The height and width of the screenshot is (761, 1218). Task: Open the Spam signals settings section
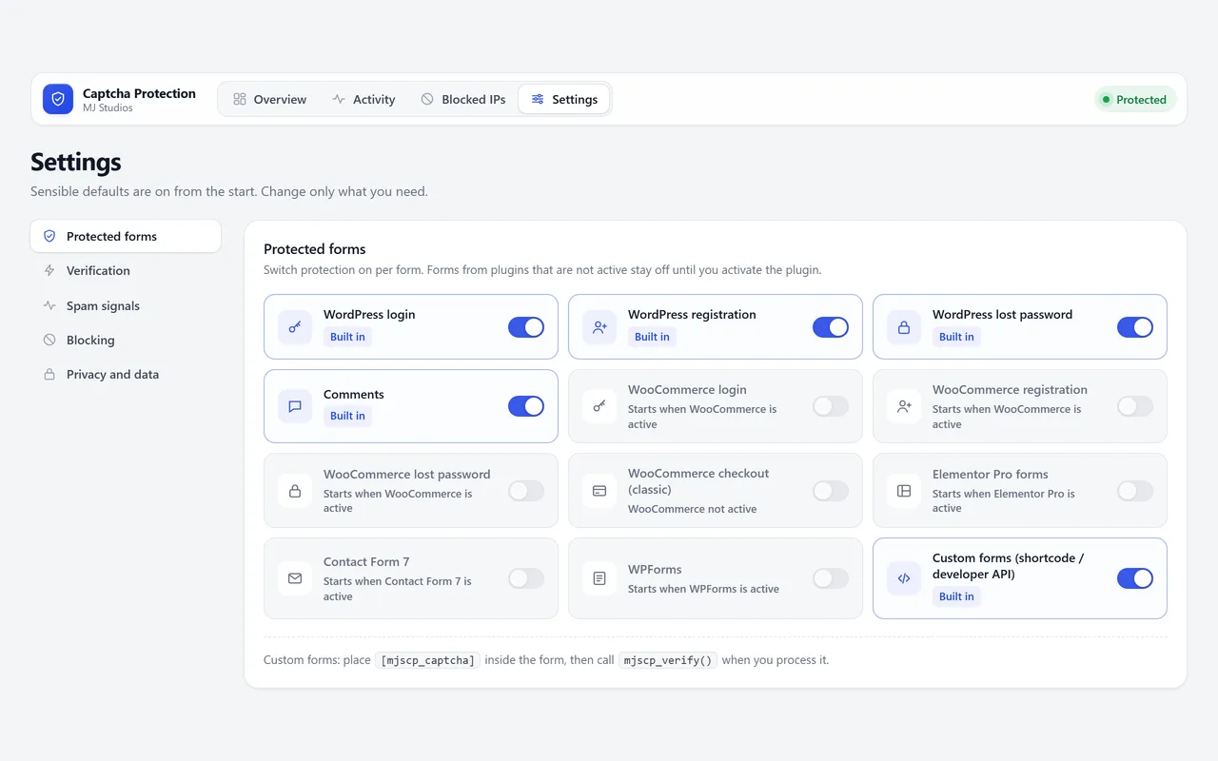coord(126,305)
